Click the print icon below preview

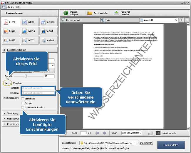click(x=151, y=133)
